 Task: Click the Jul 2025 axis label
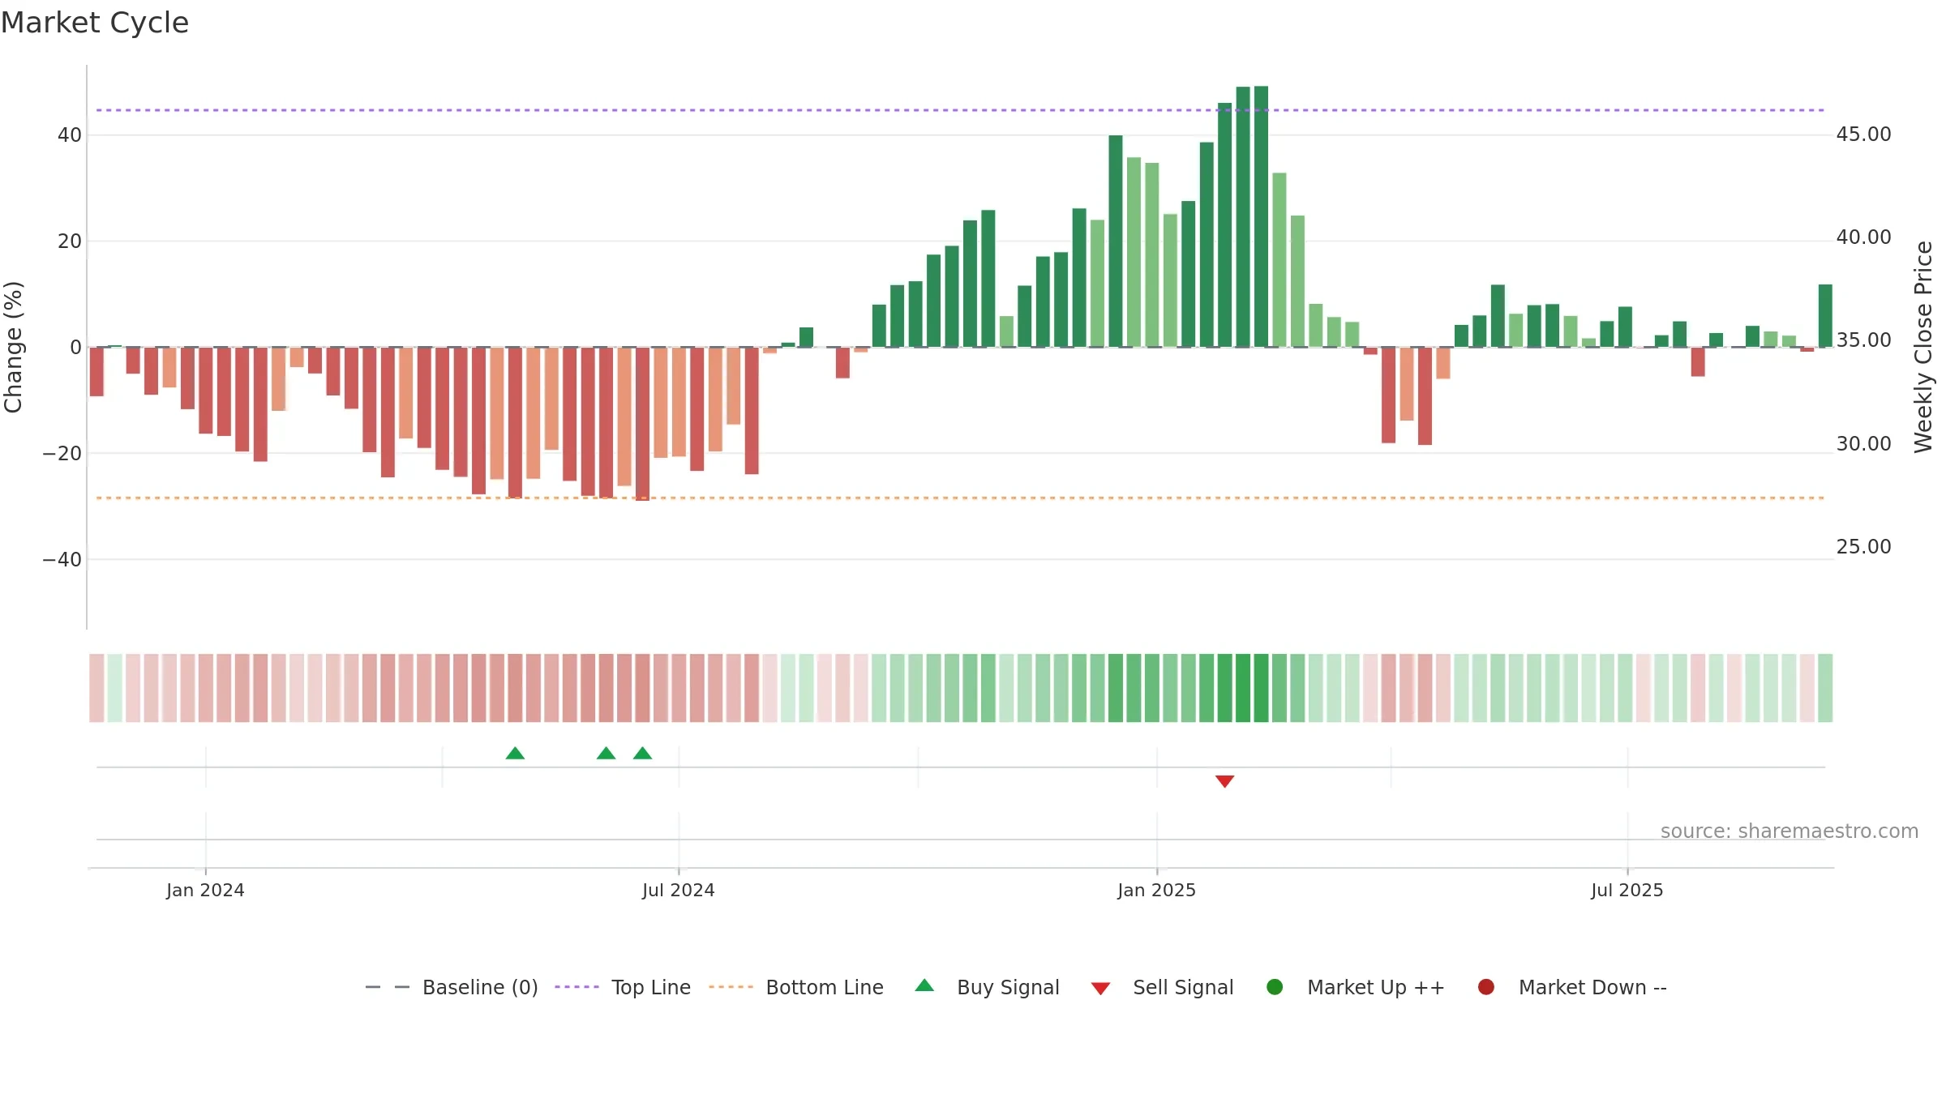(1627, 890)
